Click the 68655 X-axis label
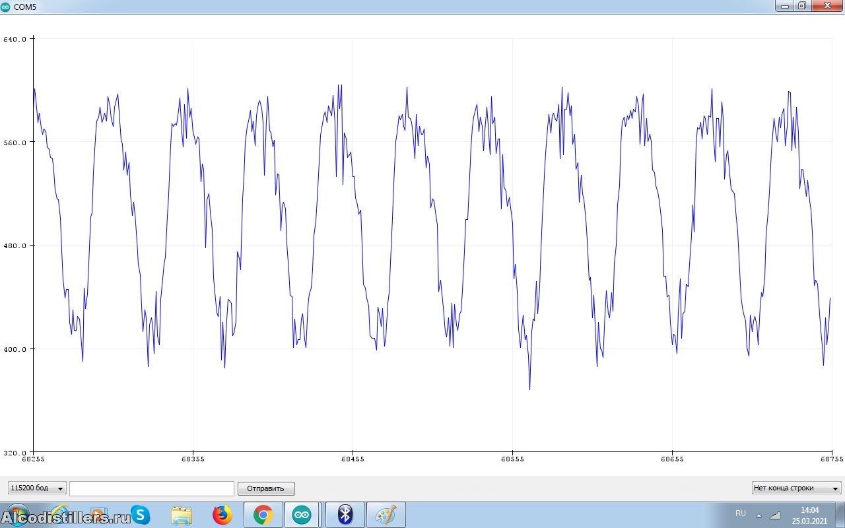The height and width of the screenshot is (528, 845). (672, 458)
